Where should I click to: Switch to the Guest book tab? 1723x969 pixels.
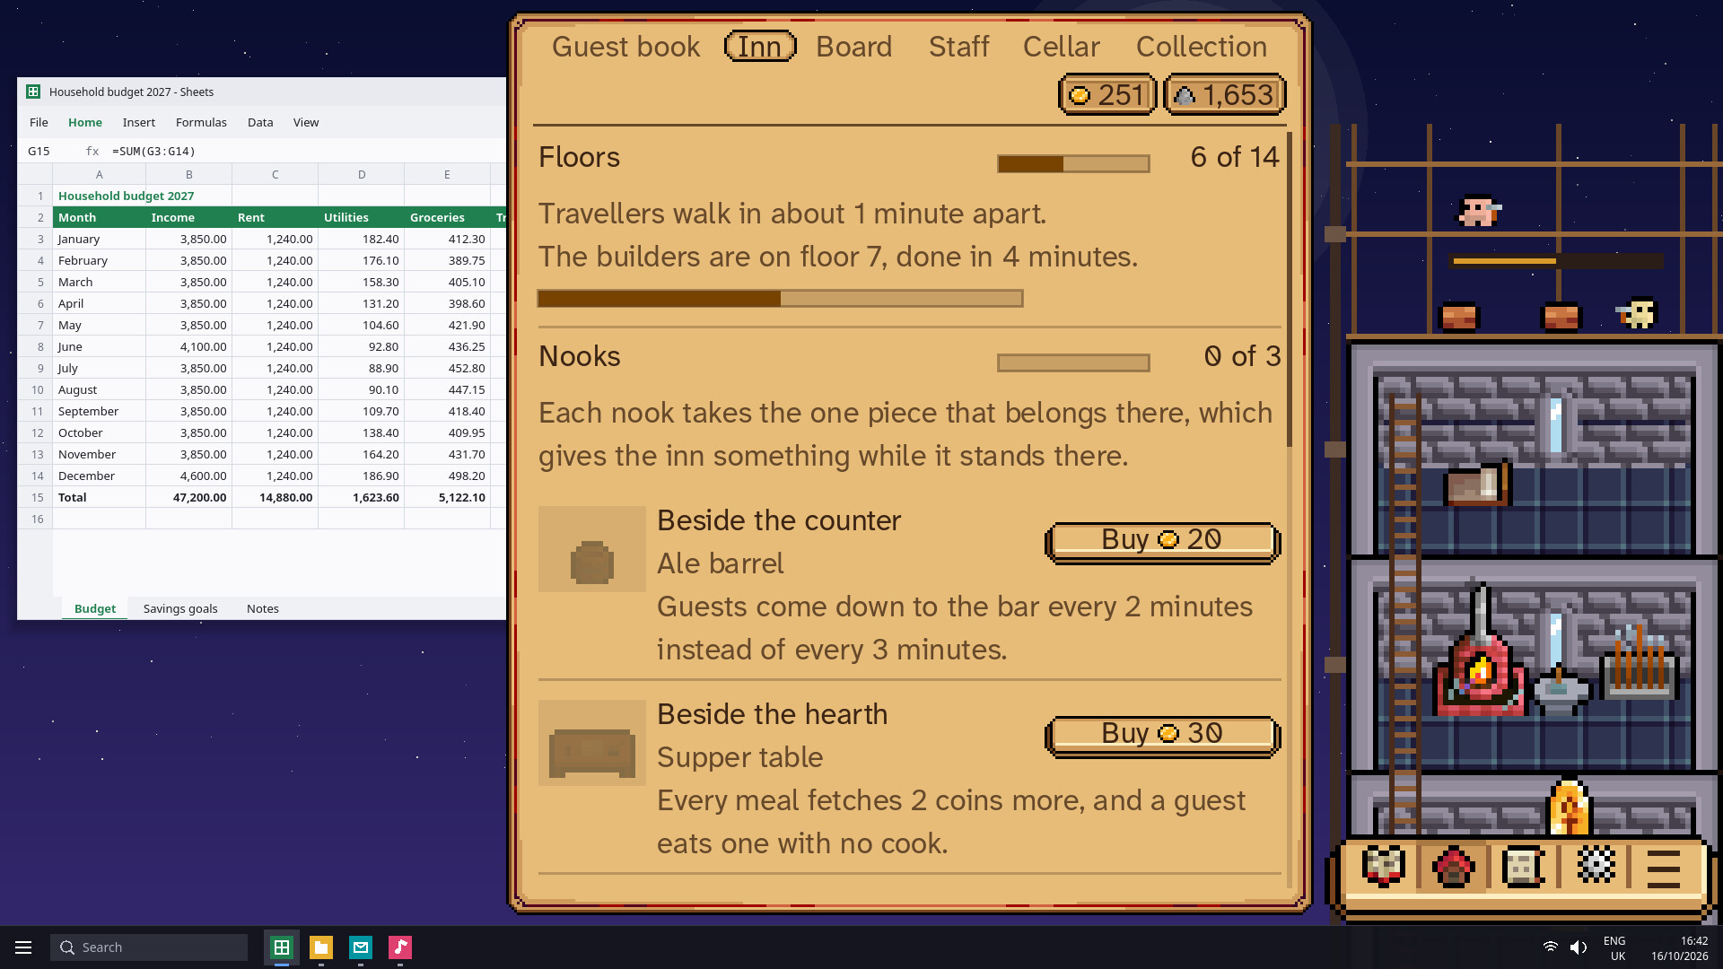pyautogui.click(x=625, y=47)
